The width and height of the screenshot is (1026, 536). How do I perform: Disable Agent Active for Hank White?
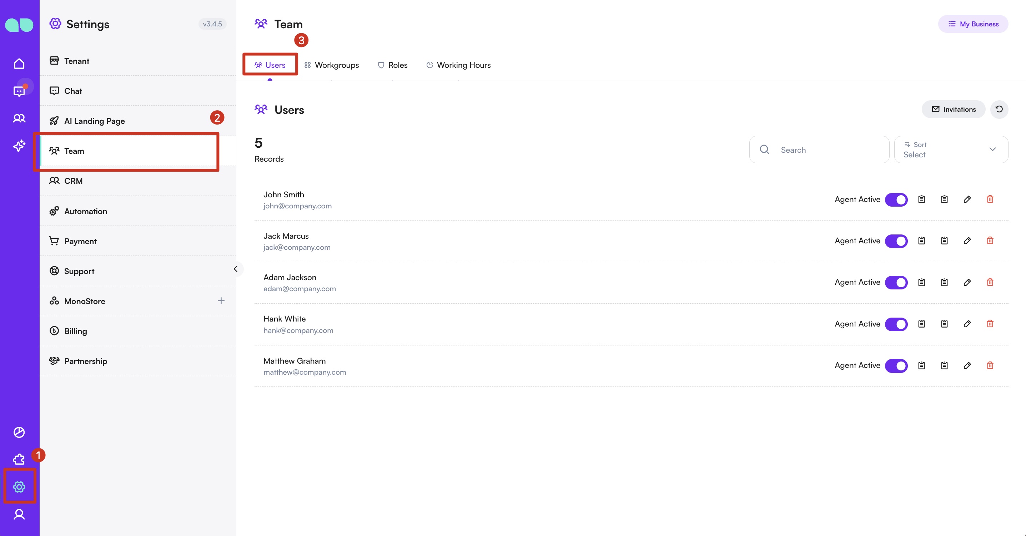896,324
